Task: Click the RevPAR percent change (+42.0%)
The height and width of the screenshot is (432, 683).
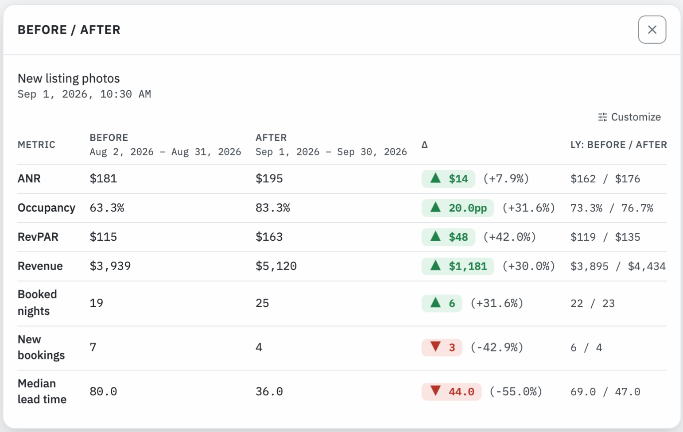Action: pyautogui.click(x=509, y=237)
